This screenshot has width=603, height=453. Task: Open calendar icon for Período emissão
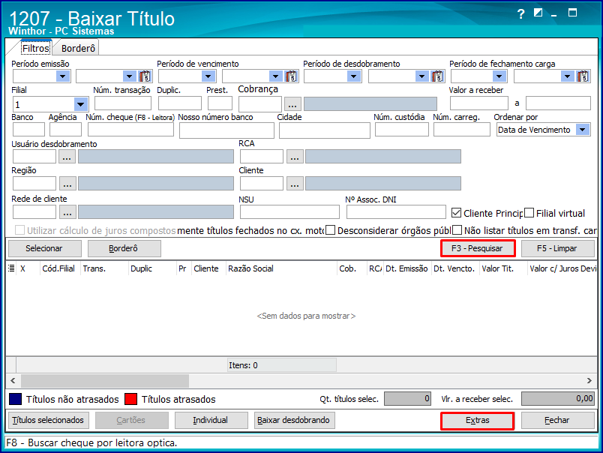[x=145, y=76]
